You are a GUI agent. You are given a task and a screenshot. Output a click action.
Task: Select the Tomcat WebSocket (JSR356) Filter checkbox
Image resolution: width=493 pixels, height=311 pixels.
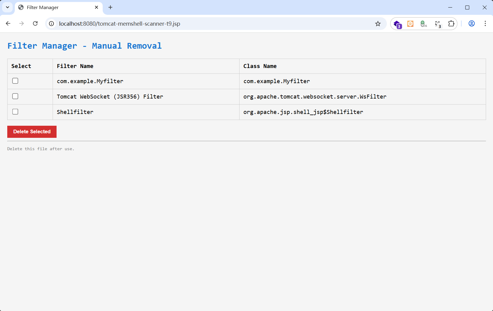click(x=15, y=96)
